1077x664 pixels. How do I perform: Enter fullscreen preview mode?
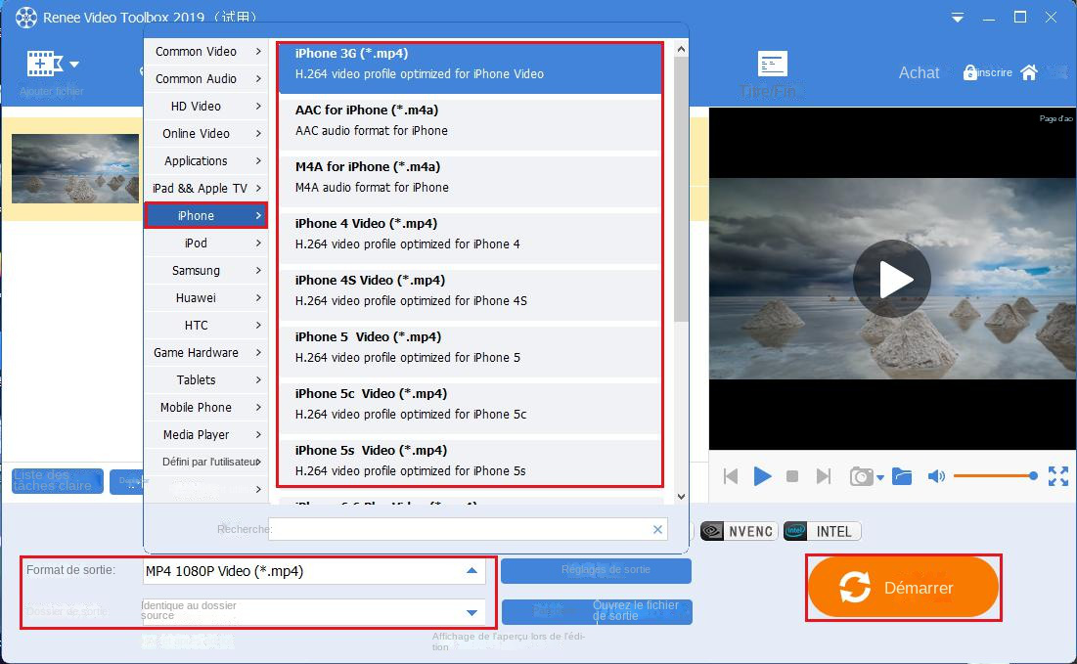coord(1057,476)
